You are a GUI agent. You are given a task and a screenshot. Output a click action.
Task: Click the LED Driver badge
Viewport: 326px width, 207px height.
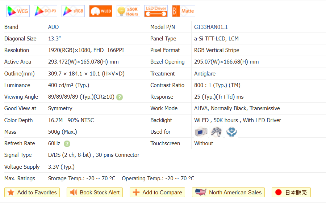pyautogui.click(x=156, y=11)
